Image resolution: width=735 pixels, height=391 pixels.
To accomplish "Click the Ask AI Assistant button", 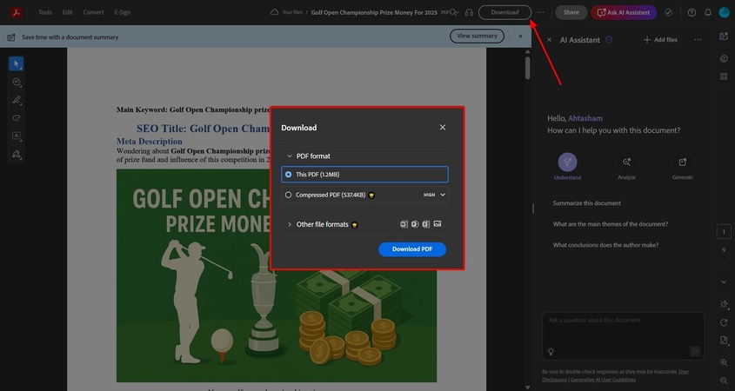I will 624,13.
